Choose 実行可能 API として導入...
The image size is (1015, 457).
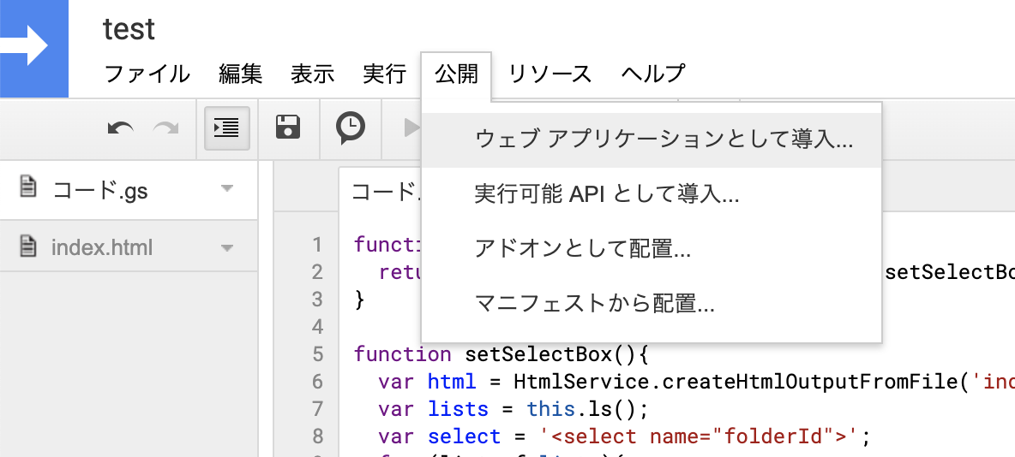pos(652,194)
